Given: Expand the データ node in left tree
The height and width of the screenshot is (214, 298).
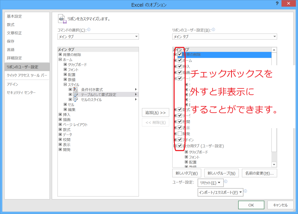Looking at the screenshot, I should coord(60,135).
